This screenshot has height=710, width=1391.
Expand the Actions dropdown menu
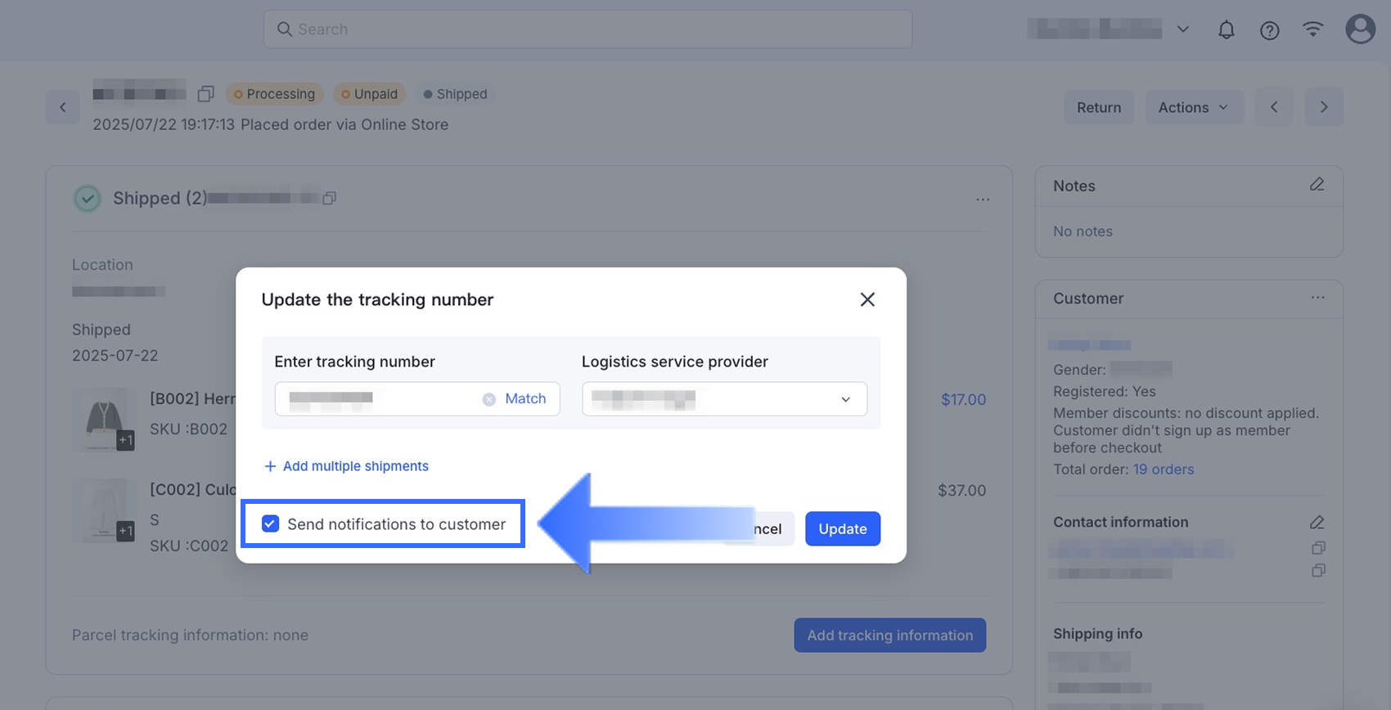click(1193, 107)
